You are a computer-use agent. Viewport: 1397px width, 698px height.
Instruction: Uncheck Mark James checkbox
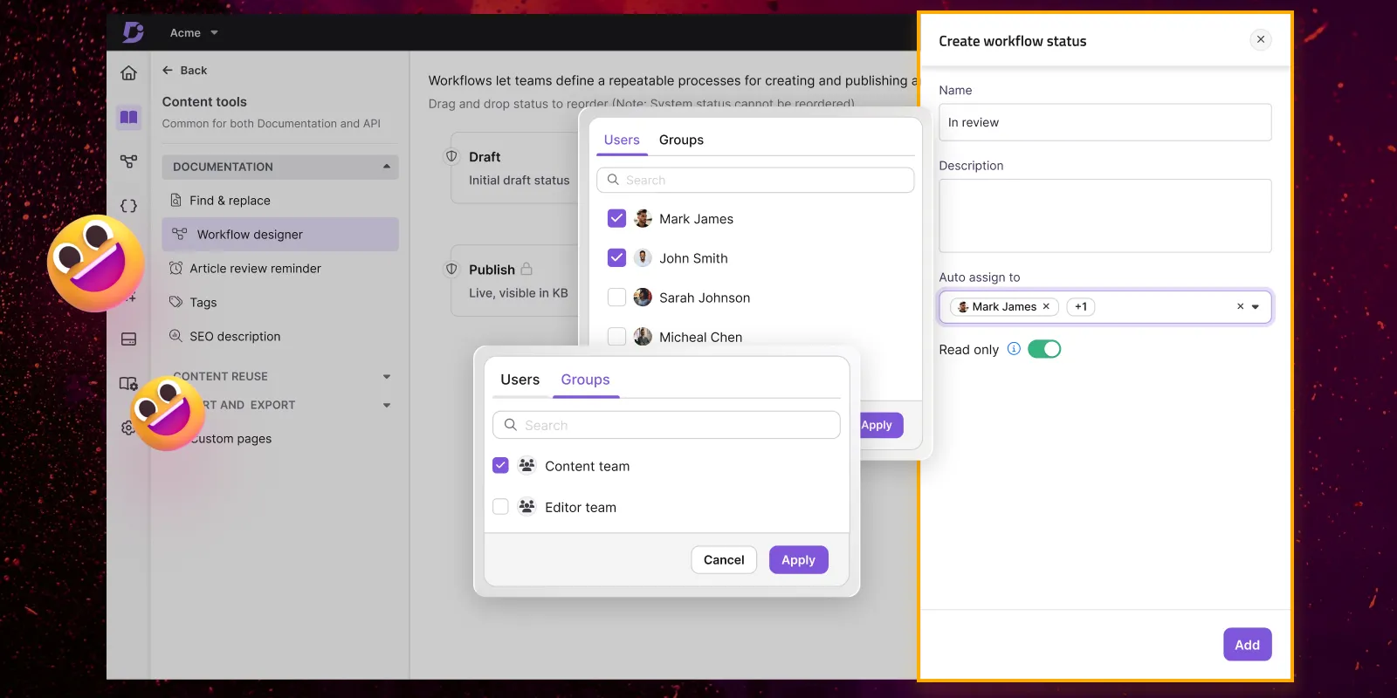[x=616, y=218]
